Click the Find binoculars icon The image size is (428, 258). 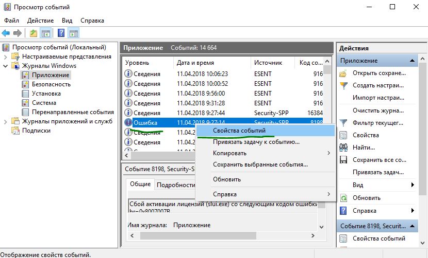[x=343, y=148]
